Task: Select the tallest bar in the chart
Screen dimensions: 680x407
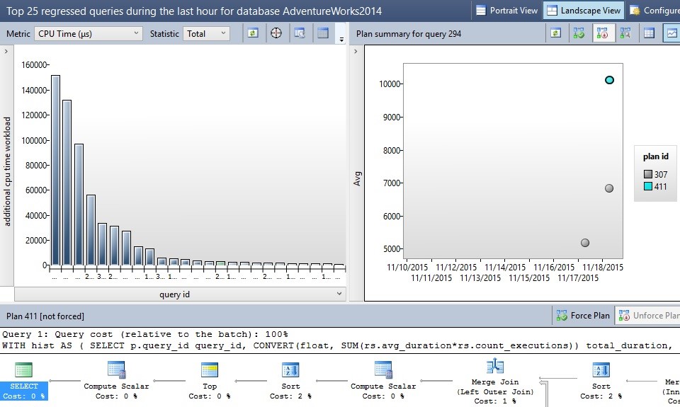Action: [x=55, y=170]
